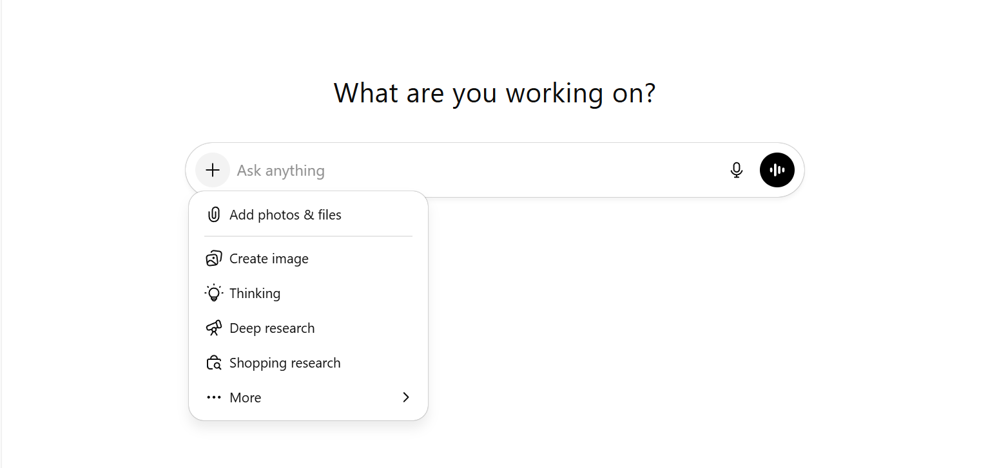Viewport: 988px width, 468px height.
Task: Start voice mode with the black waveform button
Action: coord(777,170)
